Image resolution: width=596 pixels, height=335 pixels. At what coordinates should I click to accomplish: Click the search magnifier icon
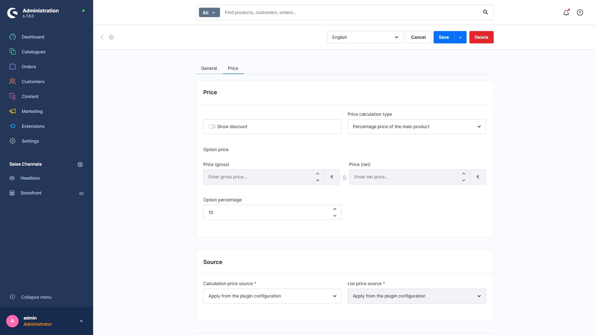[485, 12]
